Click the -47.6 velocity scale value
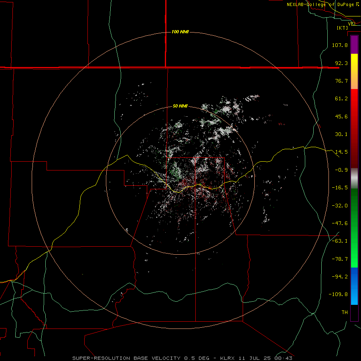The image size is (361, 361). [x=340, y=223]
